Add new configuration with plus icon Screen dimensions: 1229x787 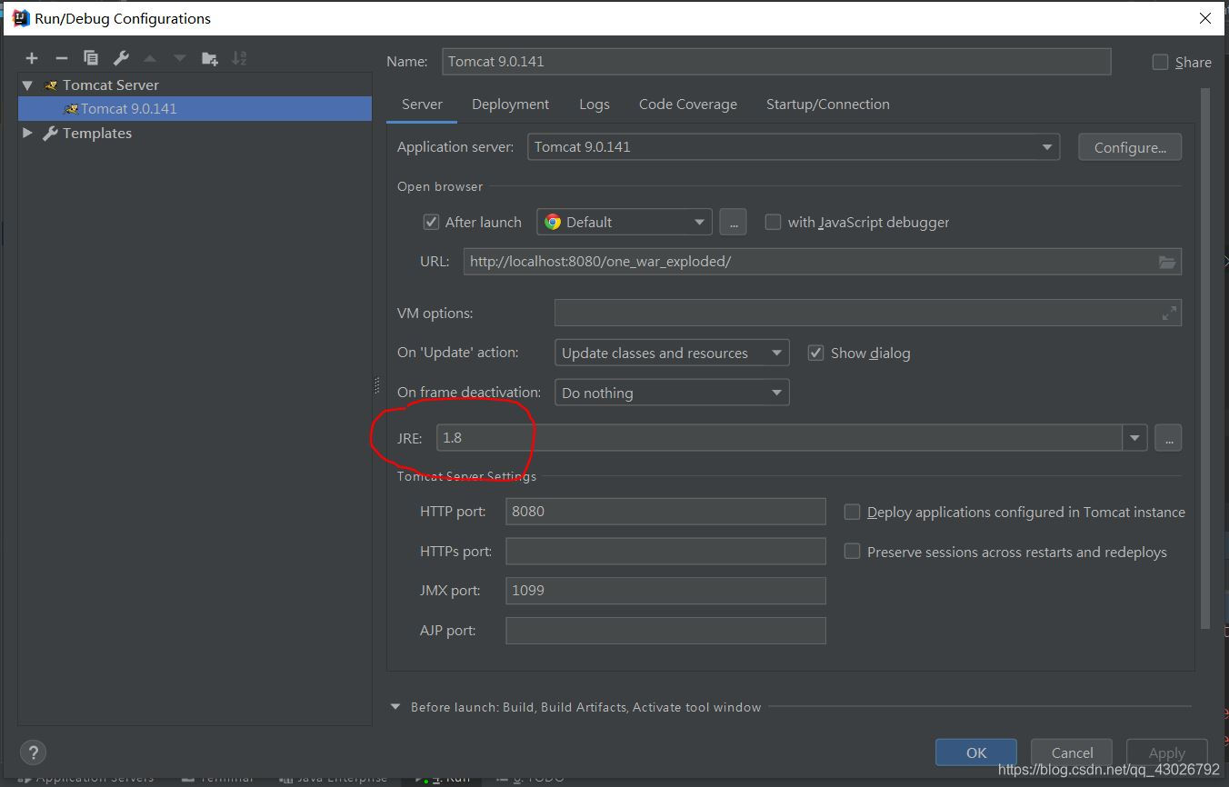(x=32, y=58)
